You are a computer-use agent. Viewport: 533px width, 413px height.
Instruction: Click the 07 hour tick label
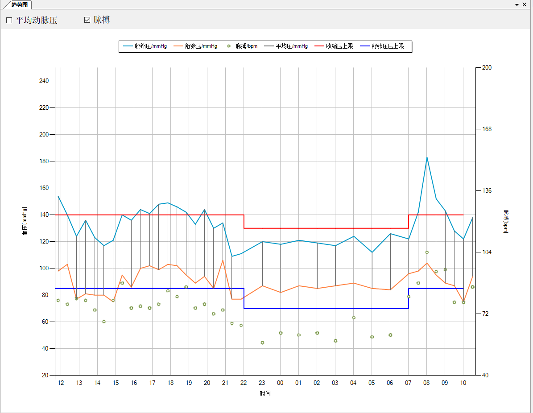point(408,383)
